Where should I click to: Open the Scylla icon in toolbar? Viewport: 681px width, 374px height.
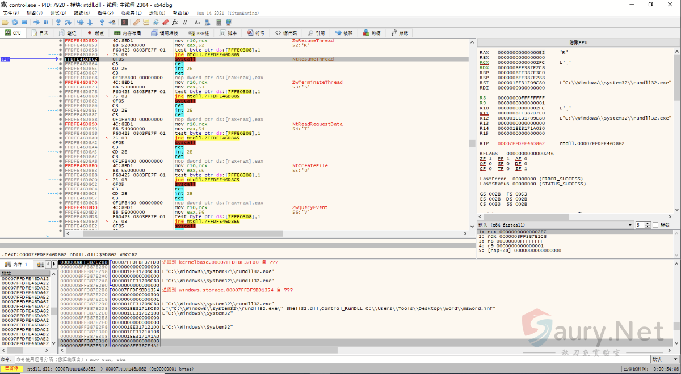click(124, 22)
